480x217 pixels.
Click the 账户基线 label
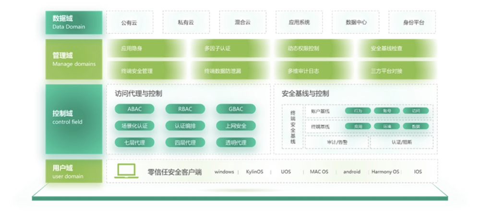click(320, 111)
